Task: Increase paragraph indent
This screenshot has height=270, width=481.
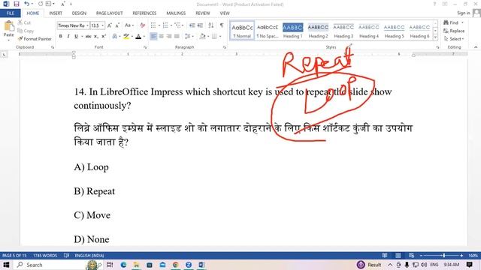Action: point(200,25)
